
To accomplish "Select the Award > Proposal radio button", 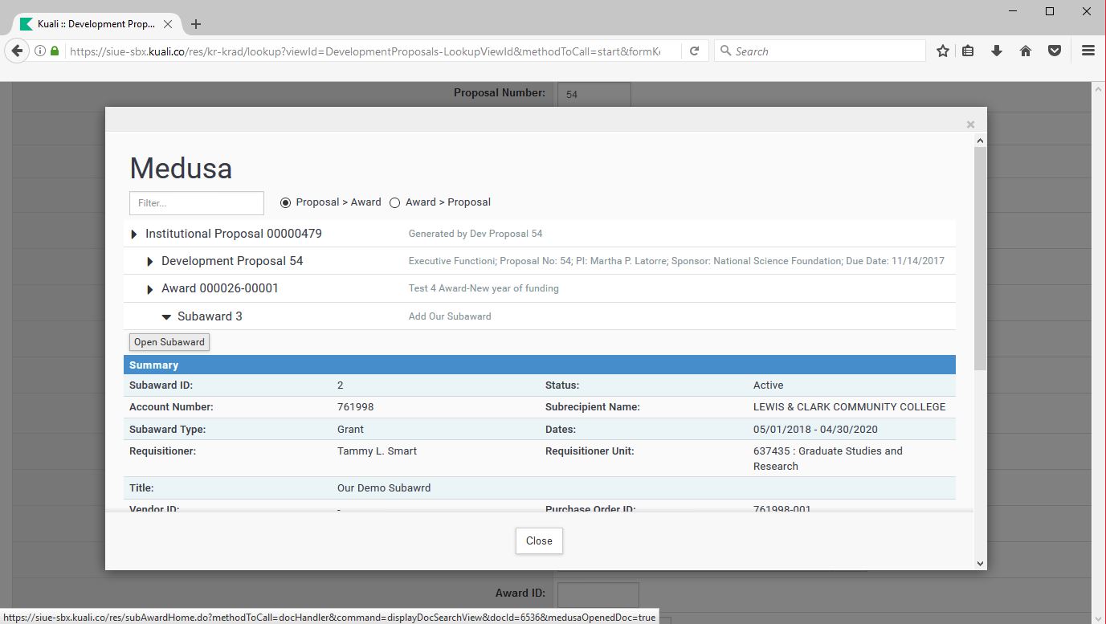I will (x=394, y=203).
